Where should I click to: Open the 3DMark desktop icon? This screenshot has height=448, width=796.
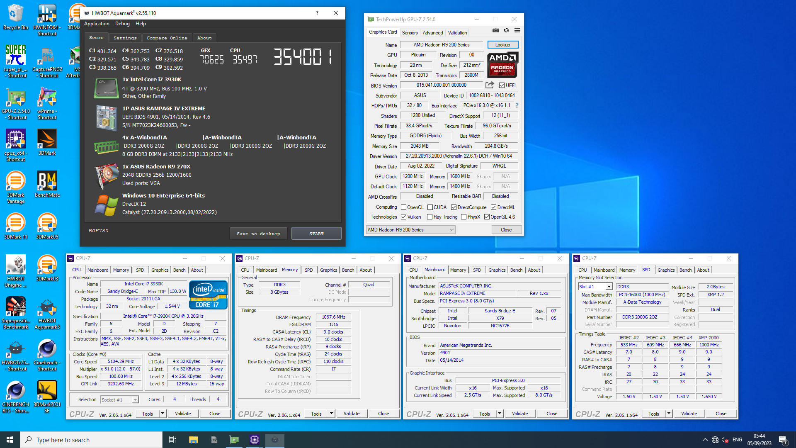[x=47, y=142]
